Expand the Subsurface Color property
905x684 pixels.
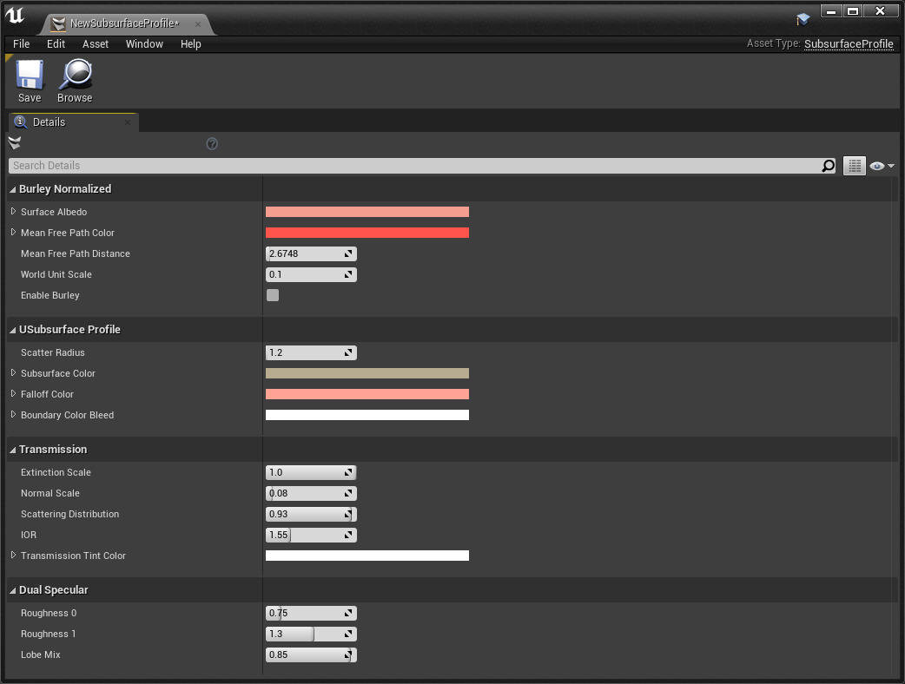13,373
